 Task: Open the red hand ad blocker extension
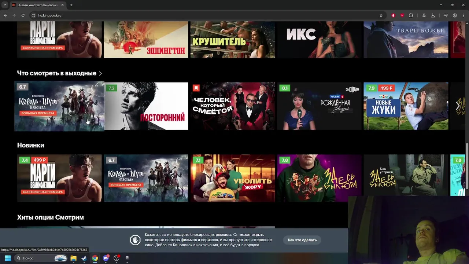(394, 15)
